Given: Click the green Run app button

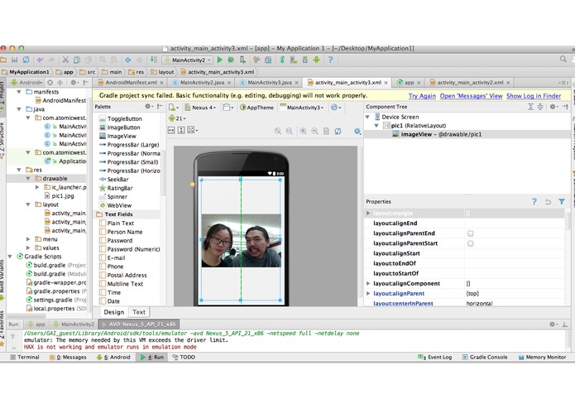Looking at the screenshot, I should 220,60.
